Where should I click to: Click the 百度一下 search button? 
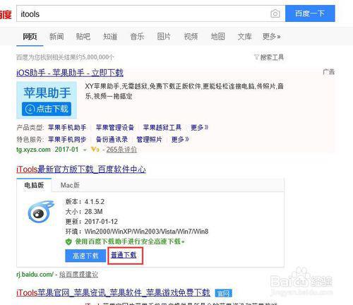[310, 13]
